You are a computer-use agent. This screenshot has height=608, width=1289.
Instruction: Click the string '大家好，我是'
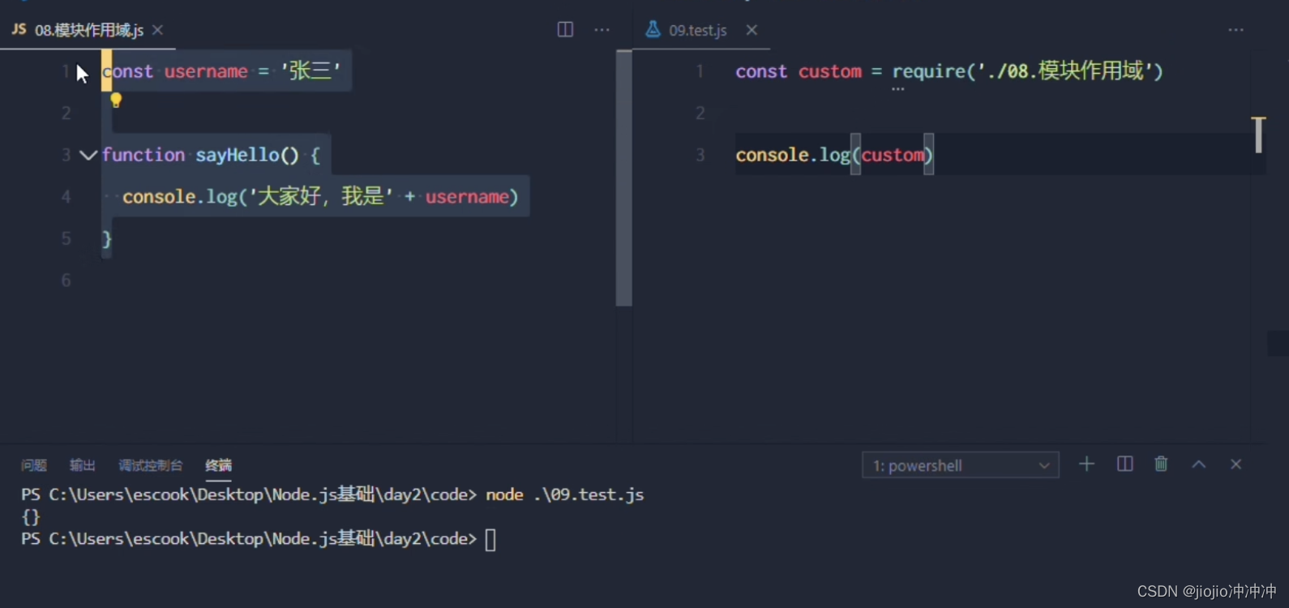(x=321, y=197)
